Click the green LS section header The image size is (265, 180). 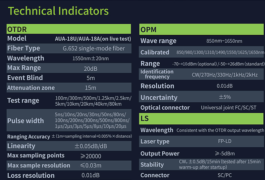[x=202, y=119]
